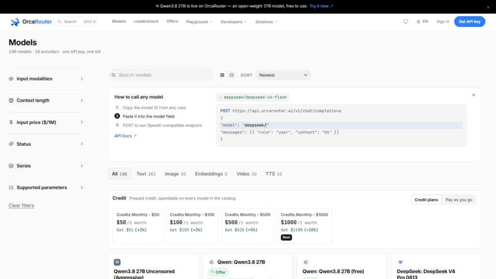Viewport: 496px width, 279px height.
Task: Click the Series layers icon
Action: tap(11, 166)
